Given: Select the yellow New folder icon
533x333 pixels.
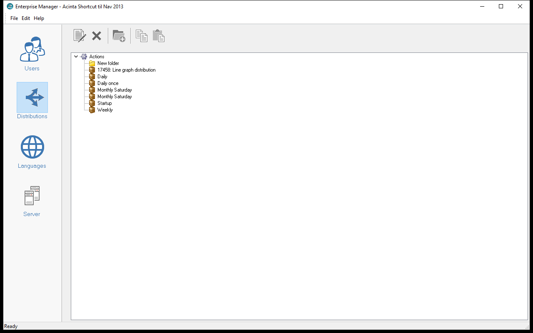Looking at the screenshot, I should 92,63.
